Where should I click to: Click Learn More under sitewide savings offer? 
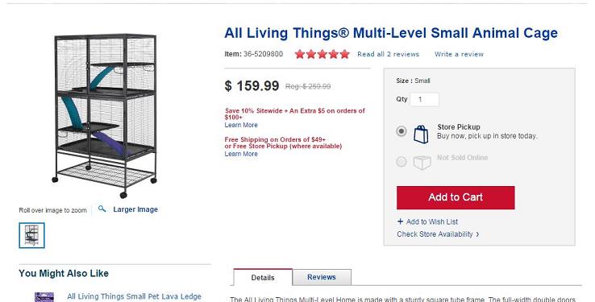pos(241,125)
